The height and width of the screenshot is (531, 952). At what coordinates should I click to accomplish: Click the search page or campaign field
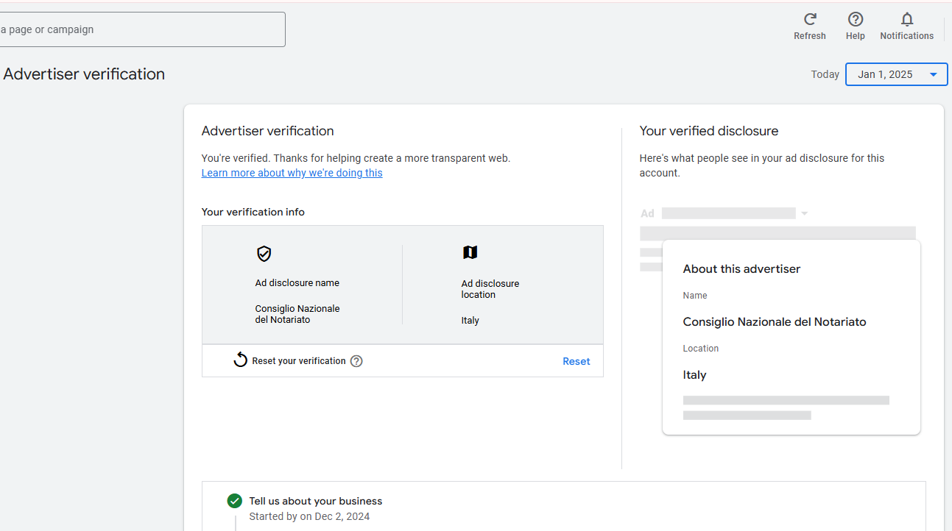(x=142, y=29)
